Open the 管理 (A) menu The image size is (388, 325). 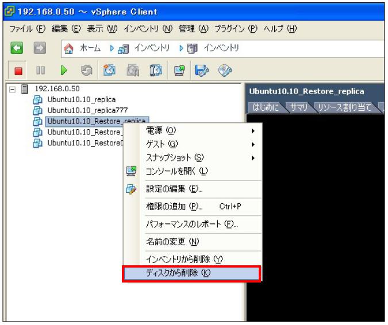coord(194,29)
